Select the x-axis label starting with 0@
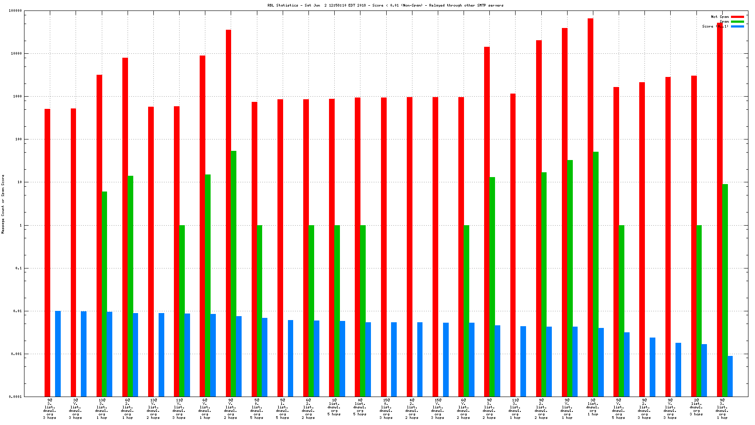 [360, 407]
